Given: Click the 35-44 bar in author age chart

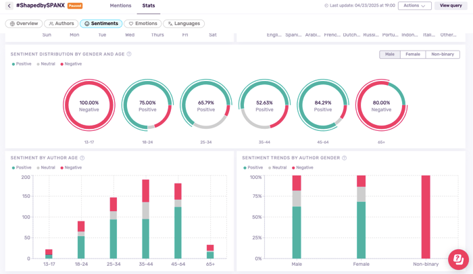Looking at the screenshot, I should pyautogui.click(x=145, y=219).
